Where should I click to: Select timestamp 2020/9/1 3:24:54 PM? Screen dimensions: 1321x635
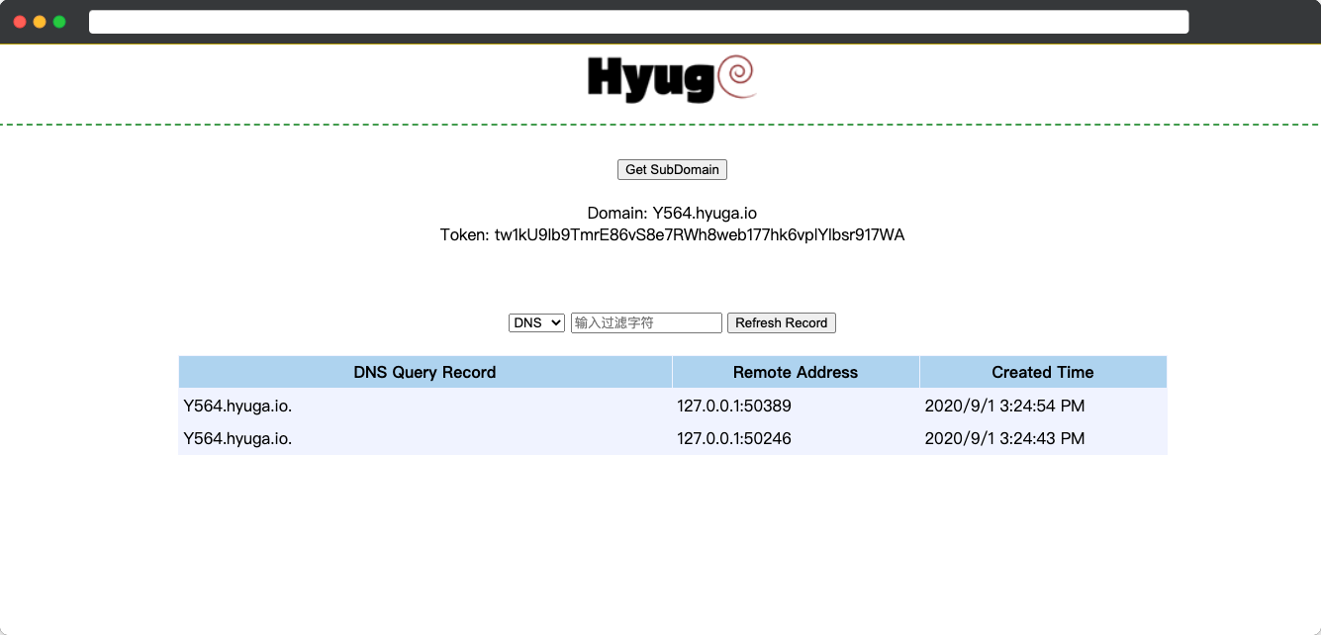coord(1004,406)
